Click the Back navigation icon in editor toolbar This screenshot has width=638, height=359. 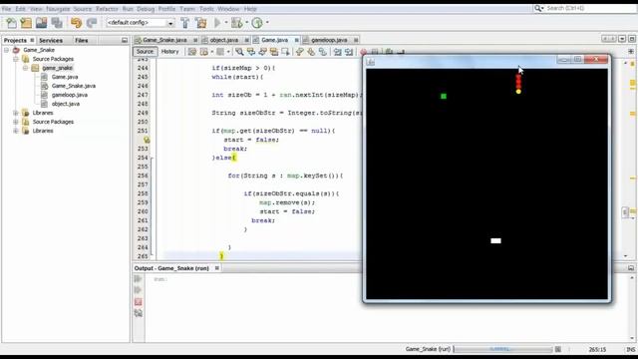coord(203,52)
